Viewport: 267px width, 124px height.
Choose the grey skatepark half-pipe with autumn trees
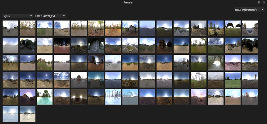click(x=250, y=28)
